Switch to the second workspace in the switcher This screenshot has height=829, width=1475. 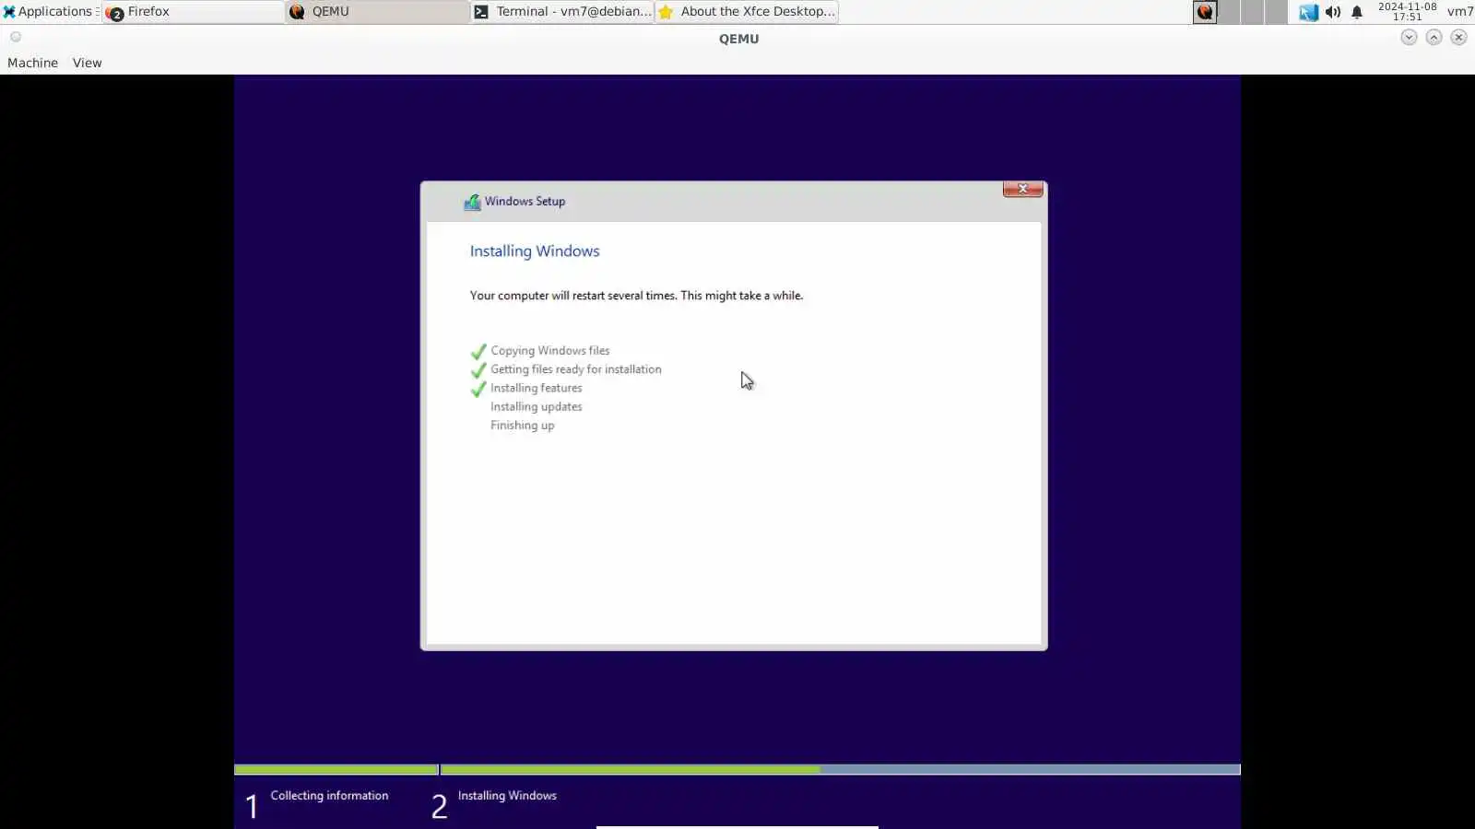tap(1229, 12)
